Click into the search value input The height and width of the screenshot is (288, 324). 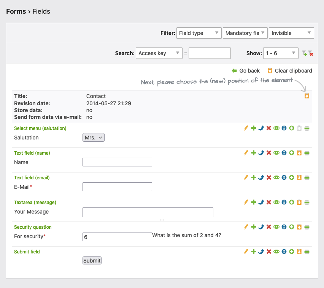click(x=210, y=53)
